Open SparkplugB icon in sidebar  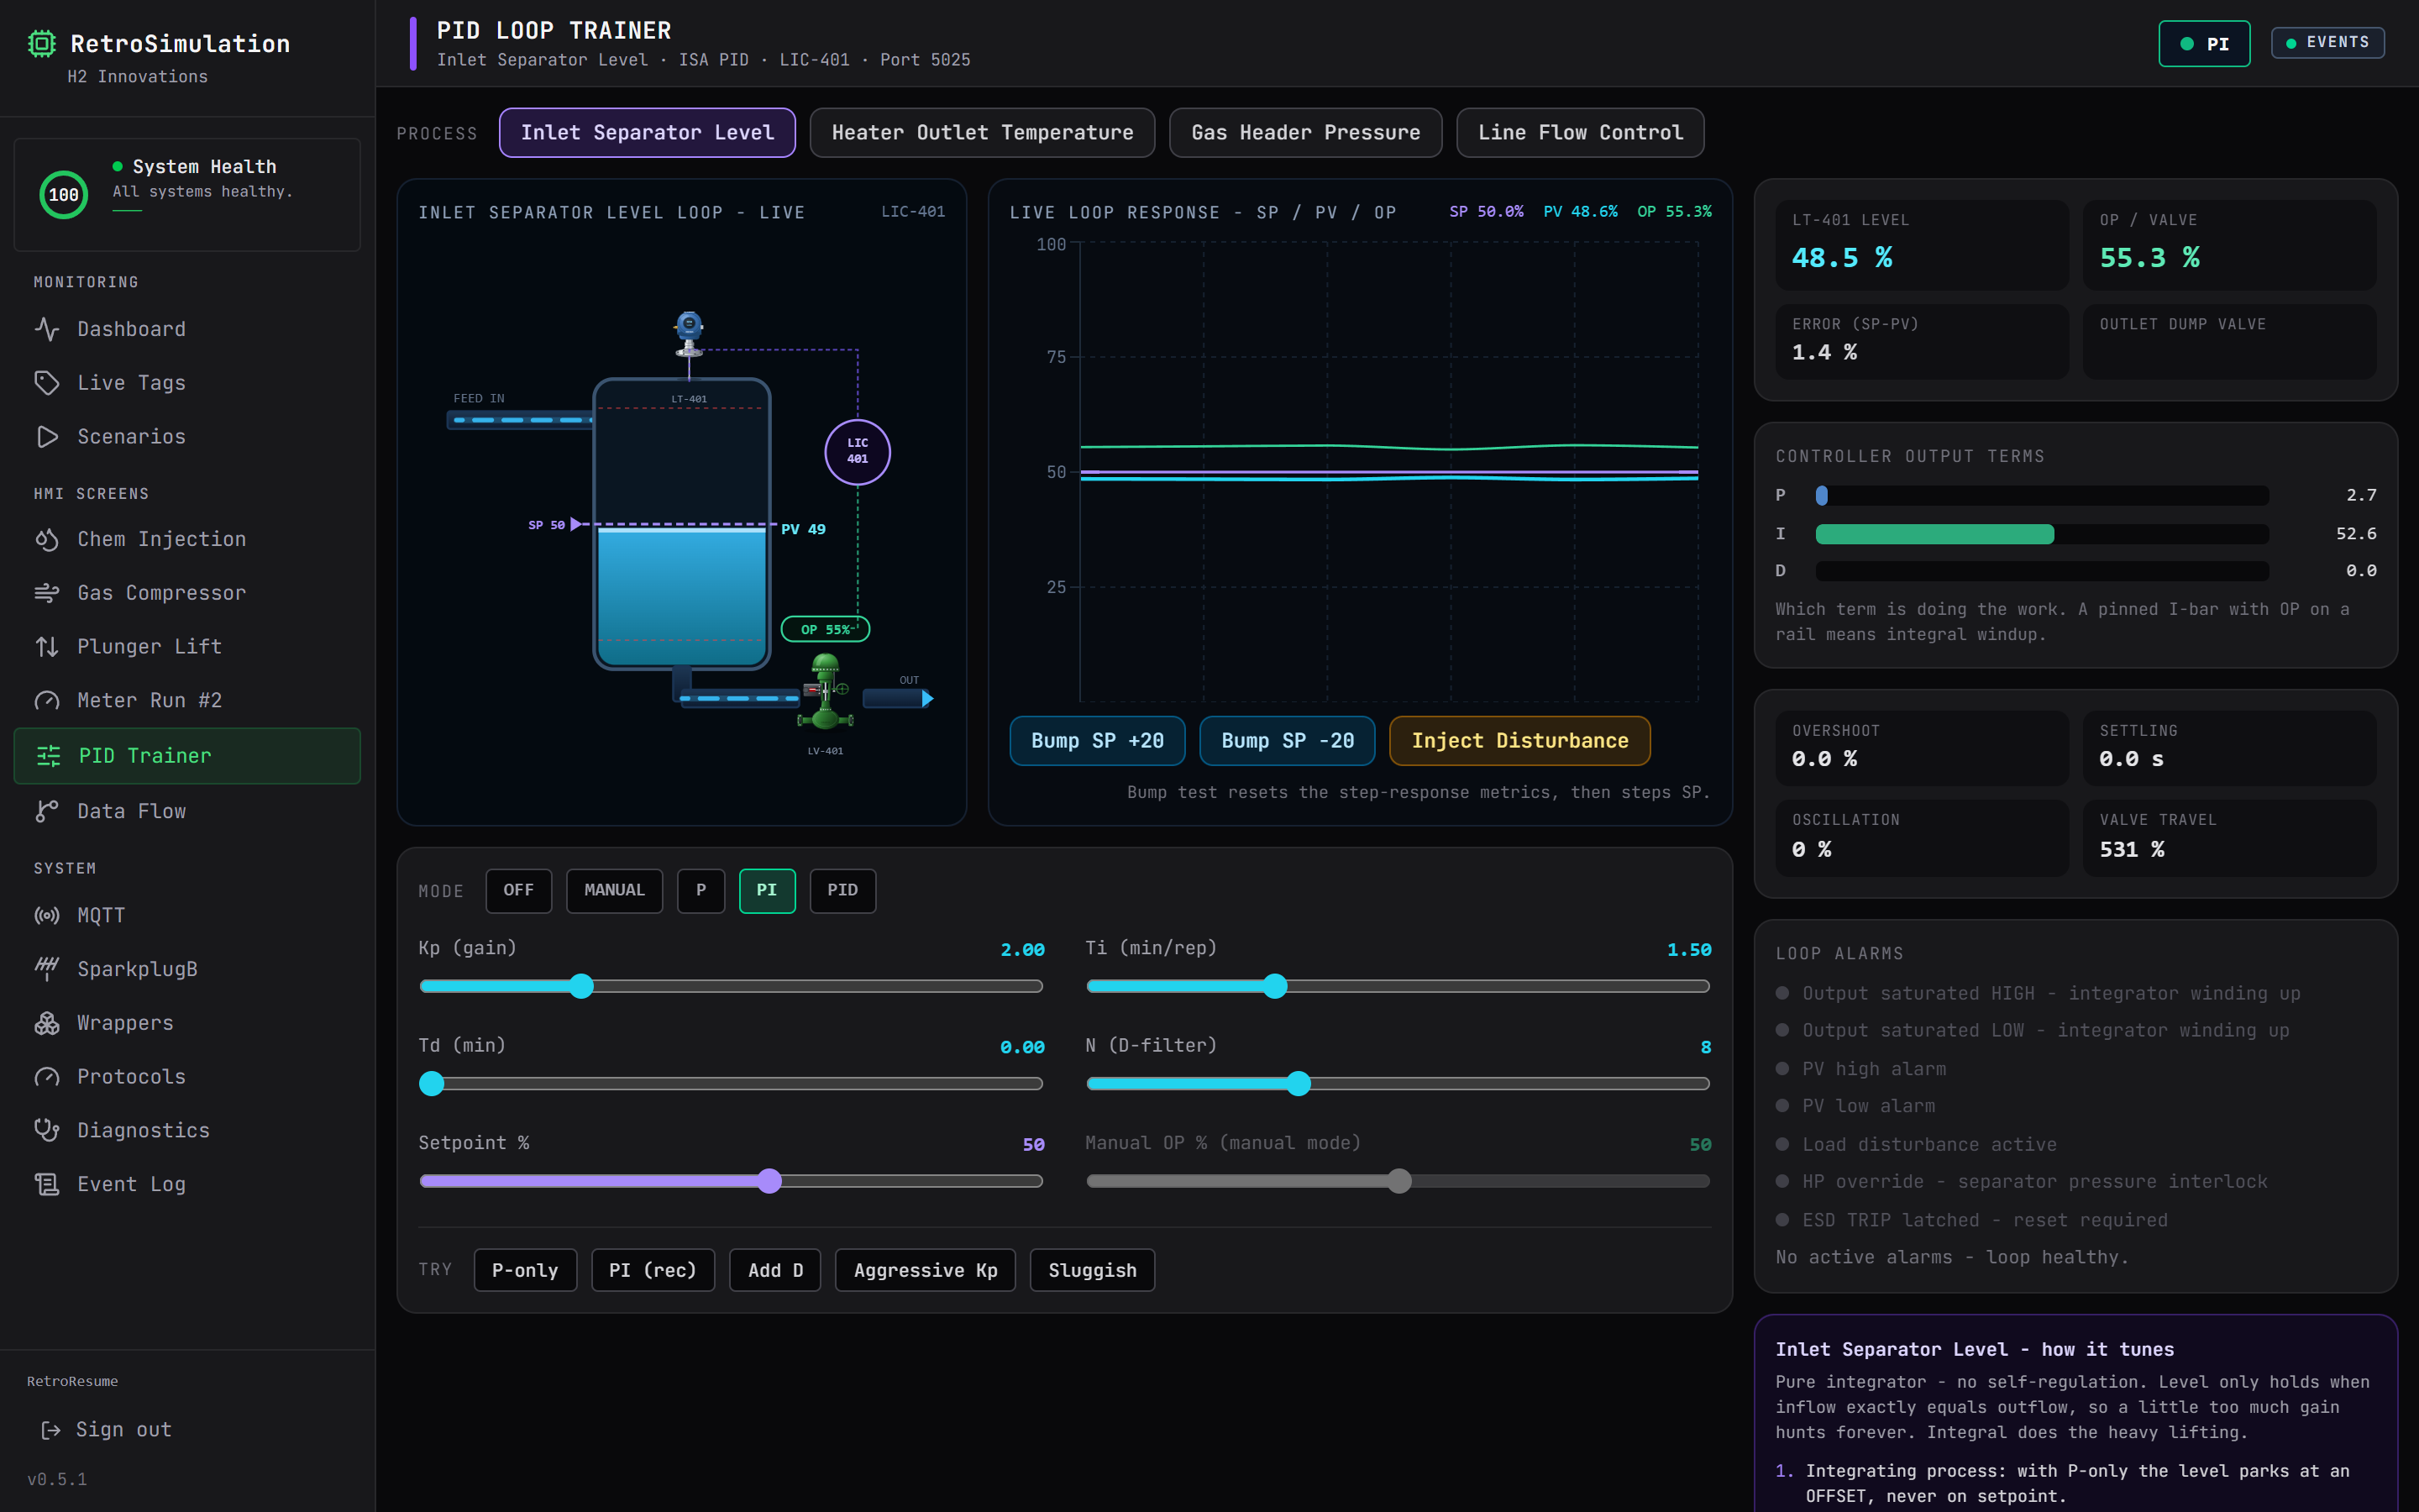pos(47,969)
